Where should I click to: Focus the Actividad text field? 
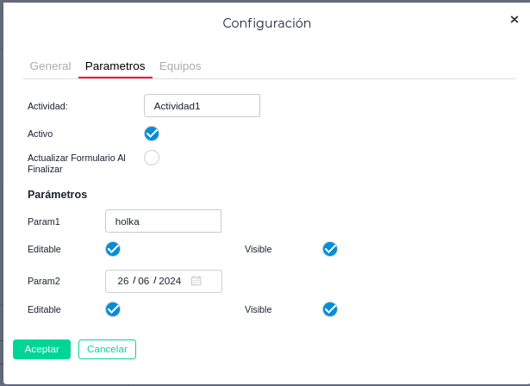click(x=202, y=106)
